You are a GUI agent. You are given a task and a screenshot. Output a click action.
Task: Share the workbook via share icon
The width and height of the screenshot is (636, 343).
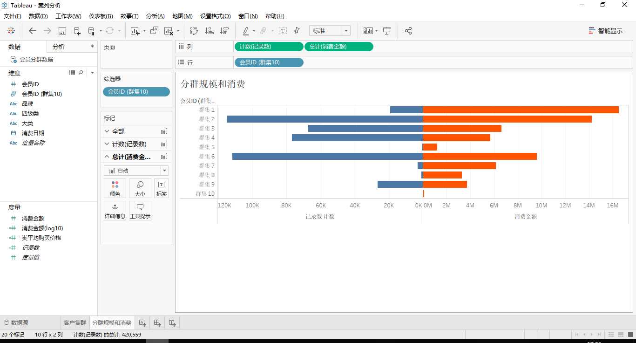pos(408,31)
